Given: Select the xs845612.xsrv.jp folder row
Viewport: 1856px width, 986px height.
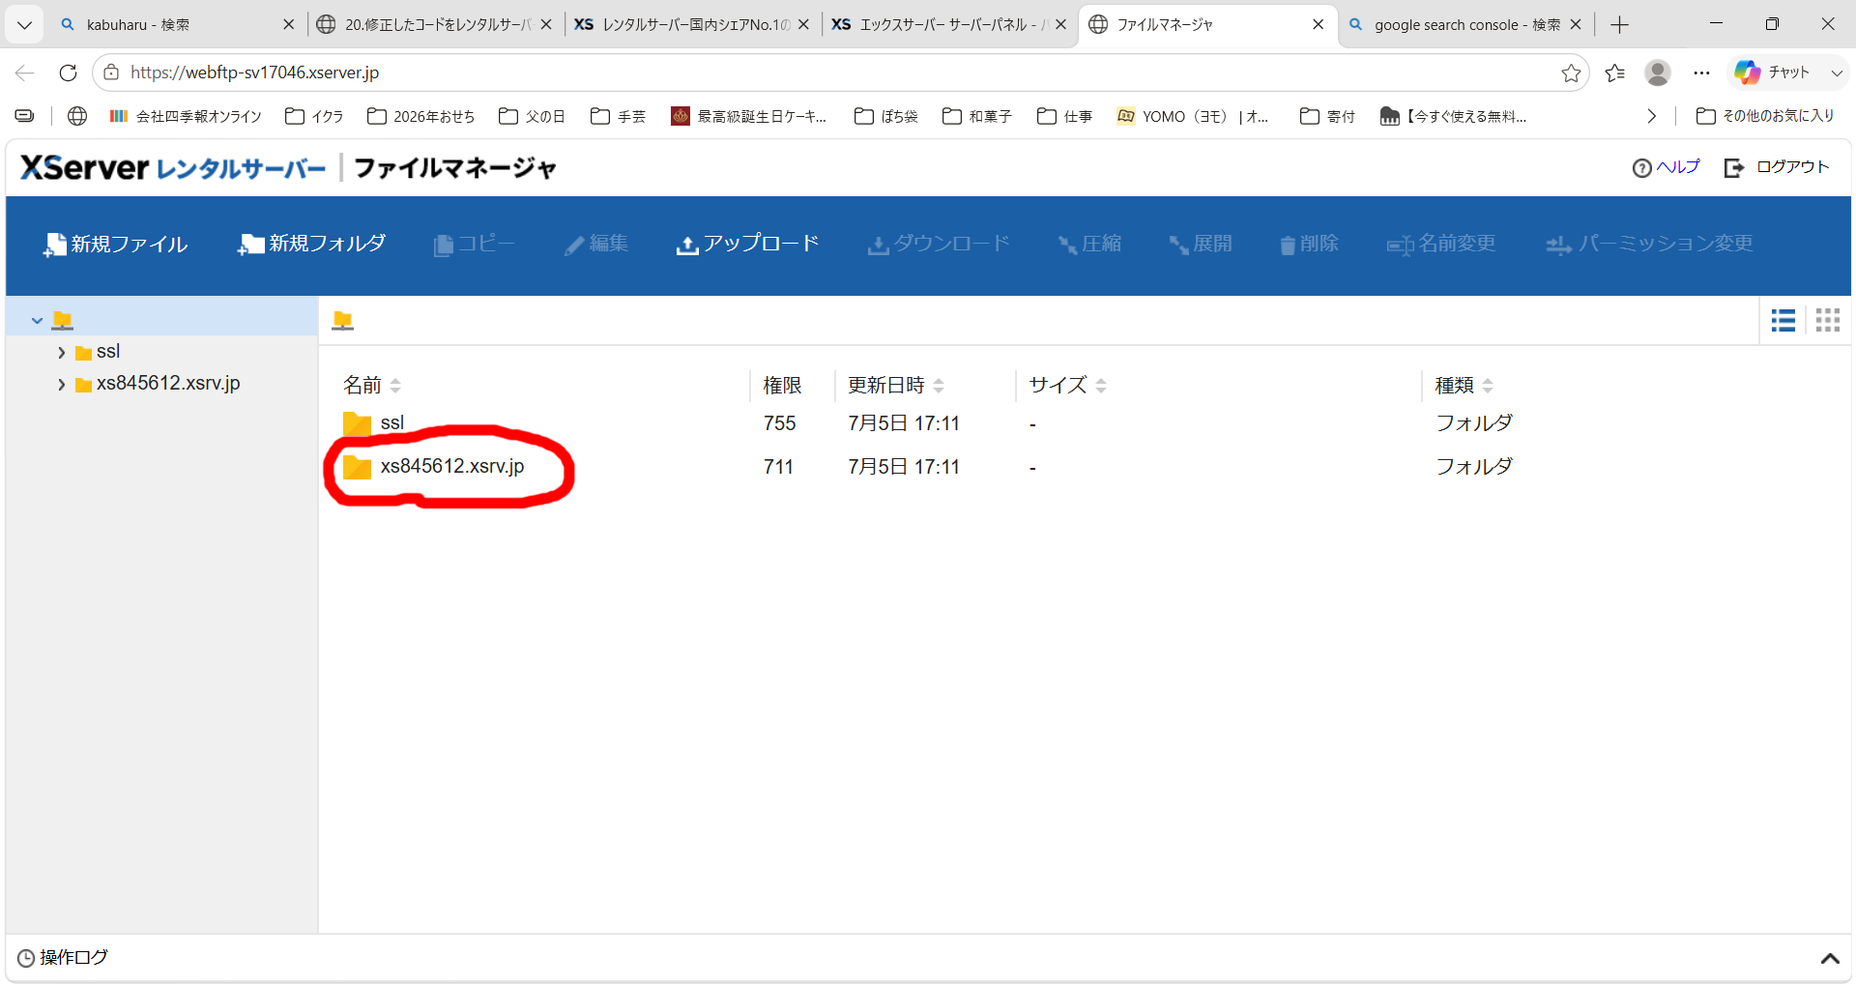Looking at the screenshot, I should pos(1083,467).
